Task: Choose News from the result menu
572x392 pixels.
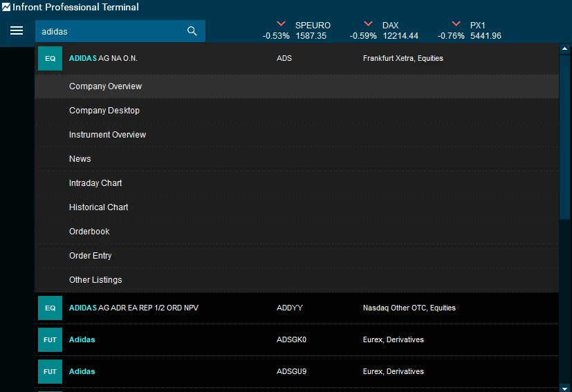Action: tap(80, 159)
